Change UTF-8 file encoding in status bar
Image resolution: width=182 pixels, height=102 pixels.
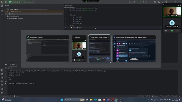pyautogui.click(x=148, y=96)
